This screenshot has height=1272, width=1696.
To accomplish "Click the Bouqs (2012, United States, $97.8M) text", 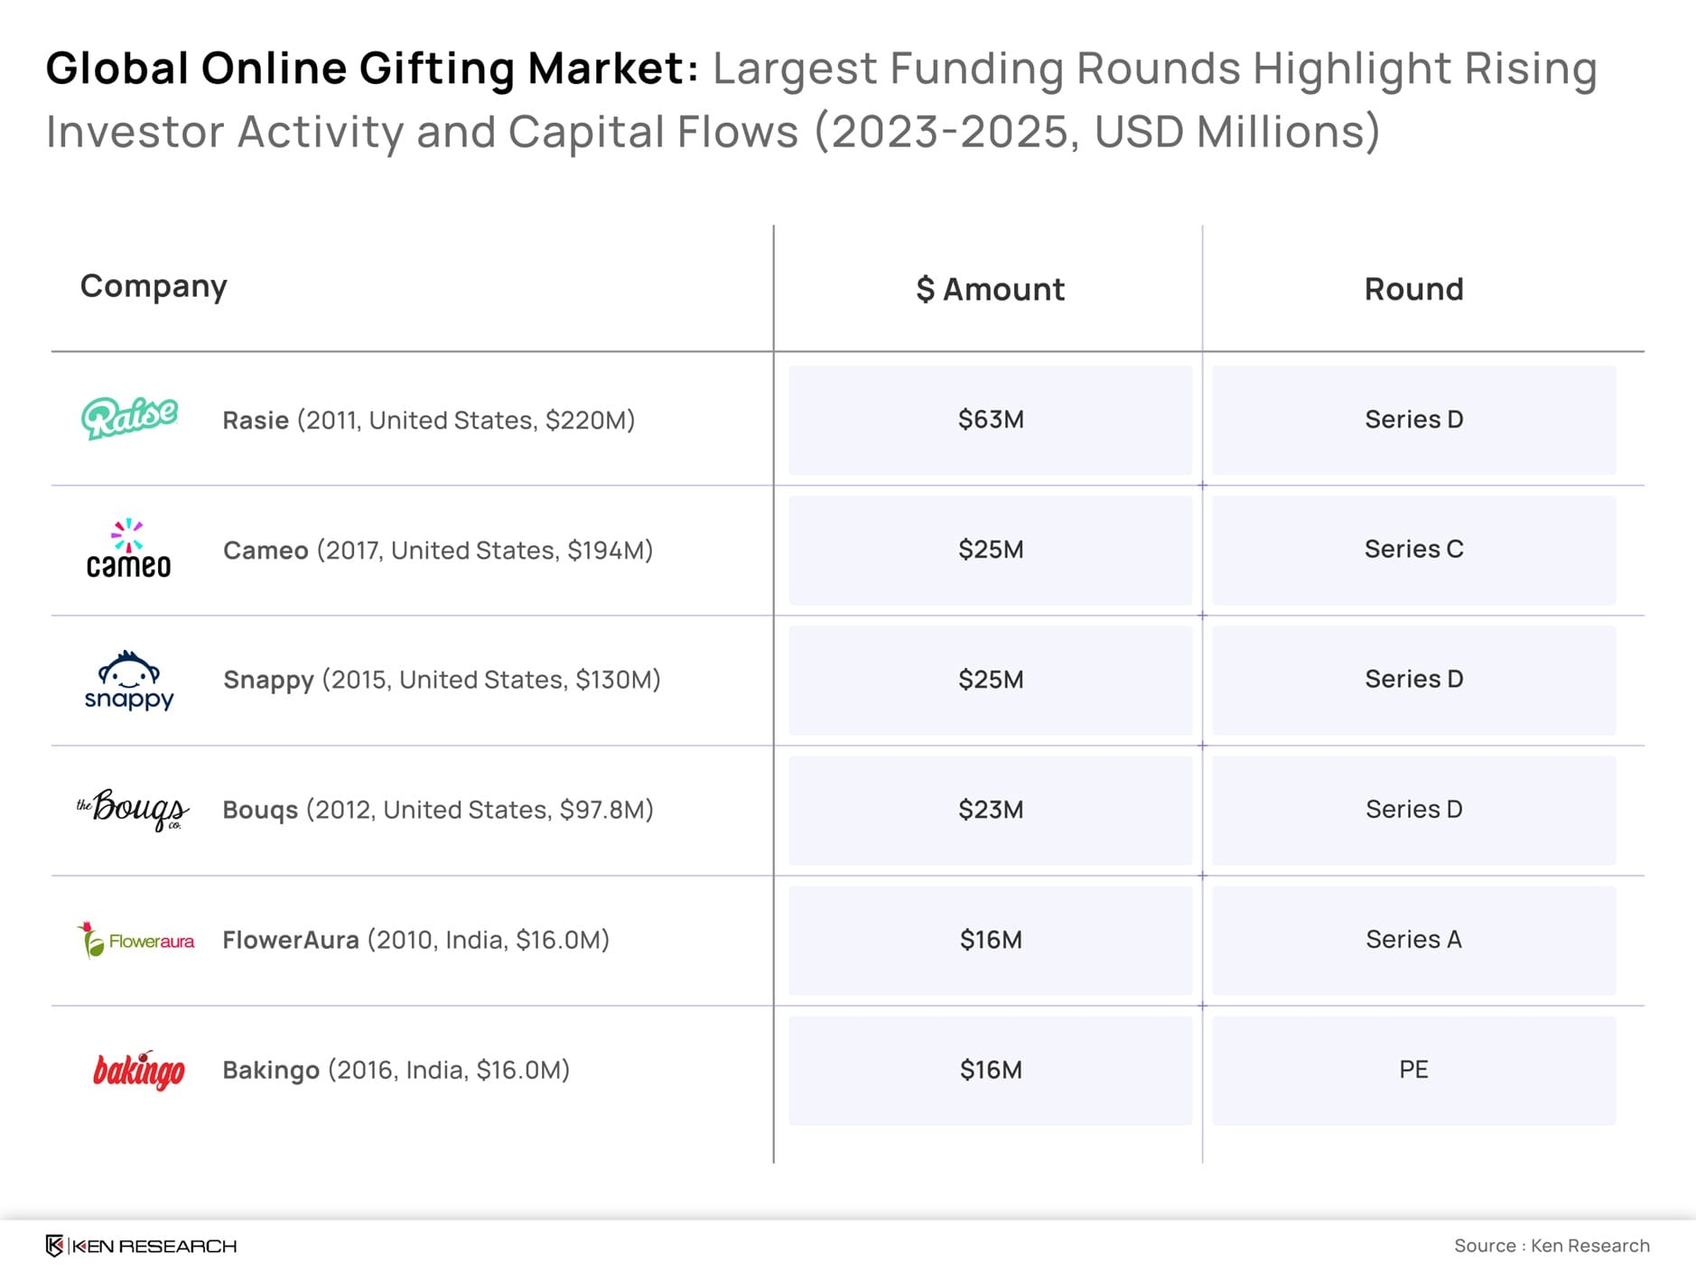I will tap(438, 810).
